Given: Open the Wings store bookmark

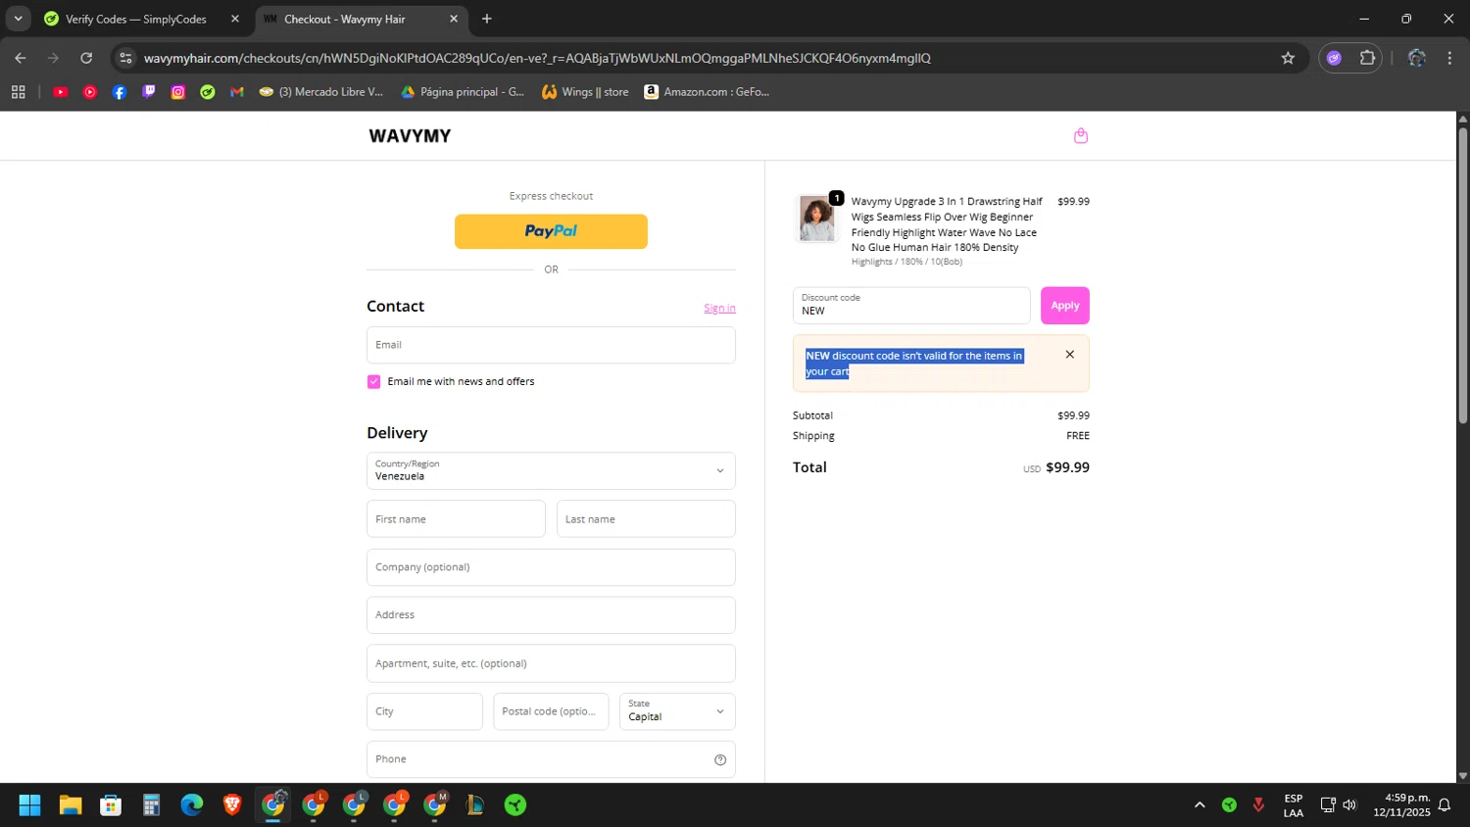Looking at the screenshot, I should pyautogui.click(x=586, y=92).
